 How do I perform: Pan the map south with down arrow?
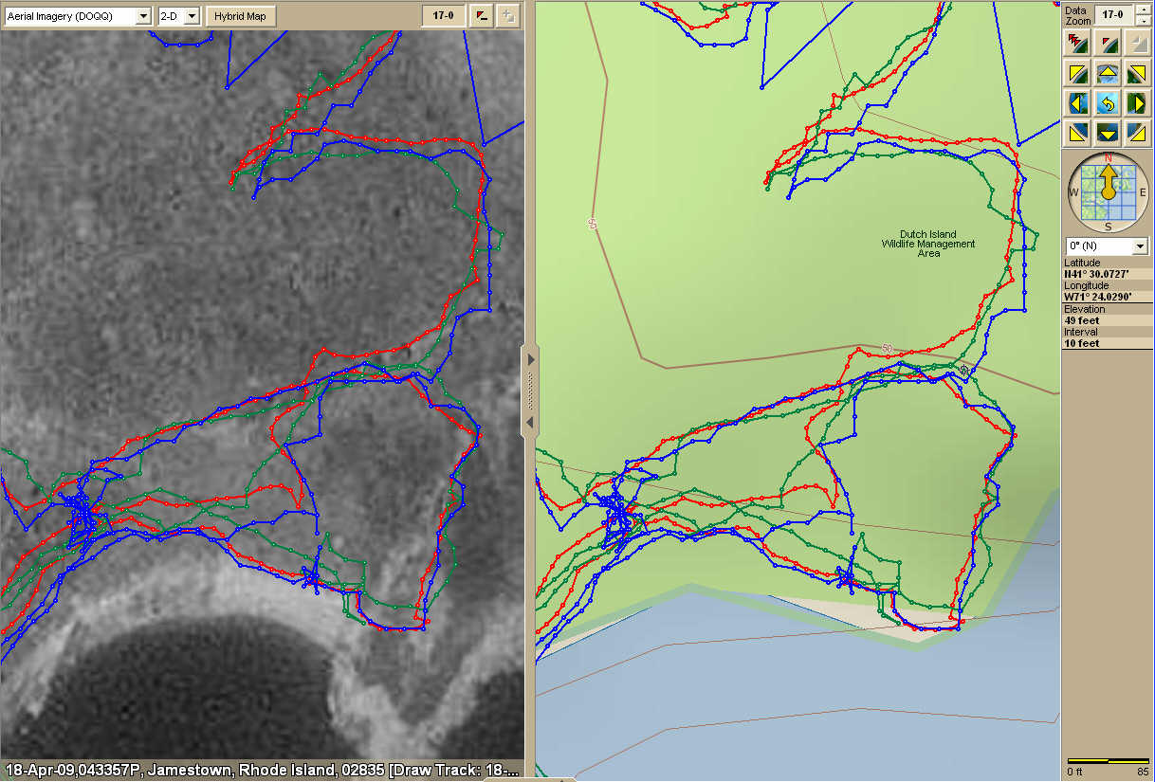tap(1107, 132)
